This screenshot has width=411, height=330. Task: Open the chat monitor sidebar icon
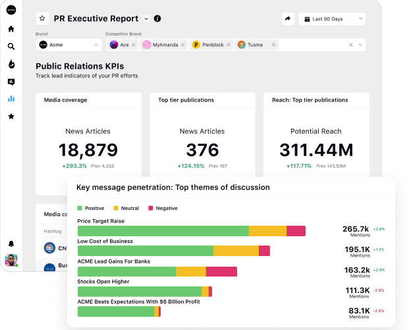pyautogui.click(x=11, y=82)
